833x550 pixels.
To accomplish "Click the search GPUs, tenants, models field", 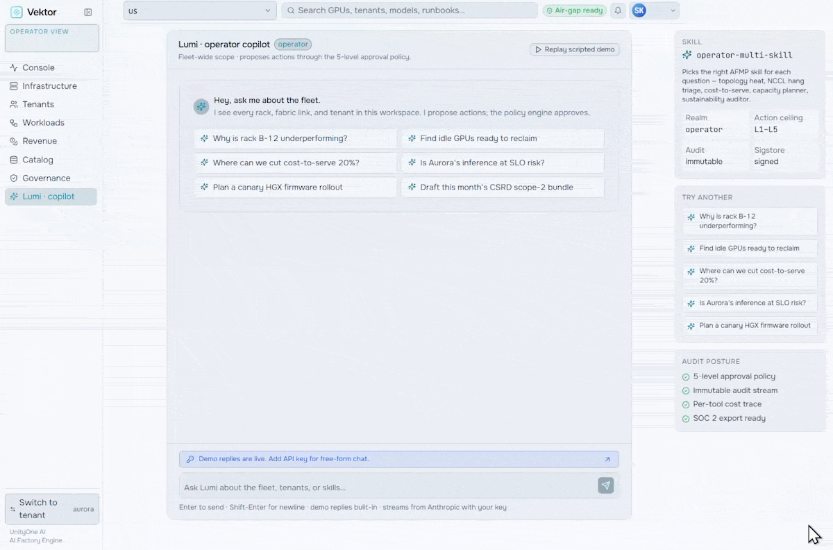I will click(410, 10).
